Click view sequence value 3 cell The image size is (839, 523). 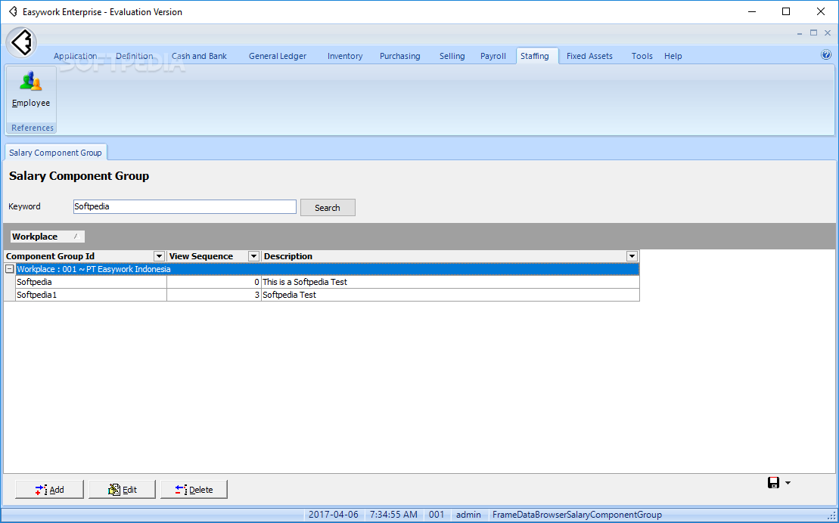coord(214,295)
